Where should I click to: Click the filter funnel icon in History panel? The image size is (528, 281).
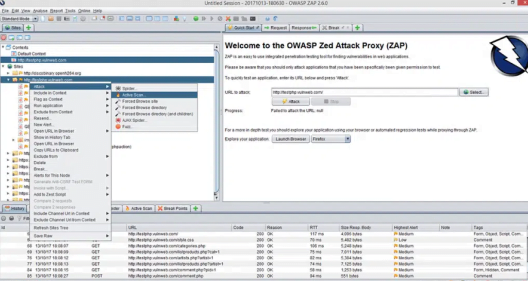click(x=19, y=219)
